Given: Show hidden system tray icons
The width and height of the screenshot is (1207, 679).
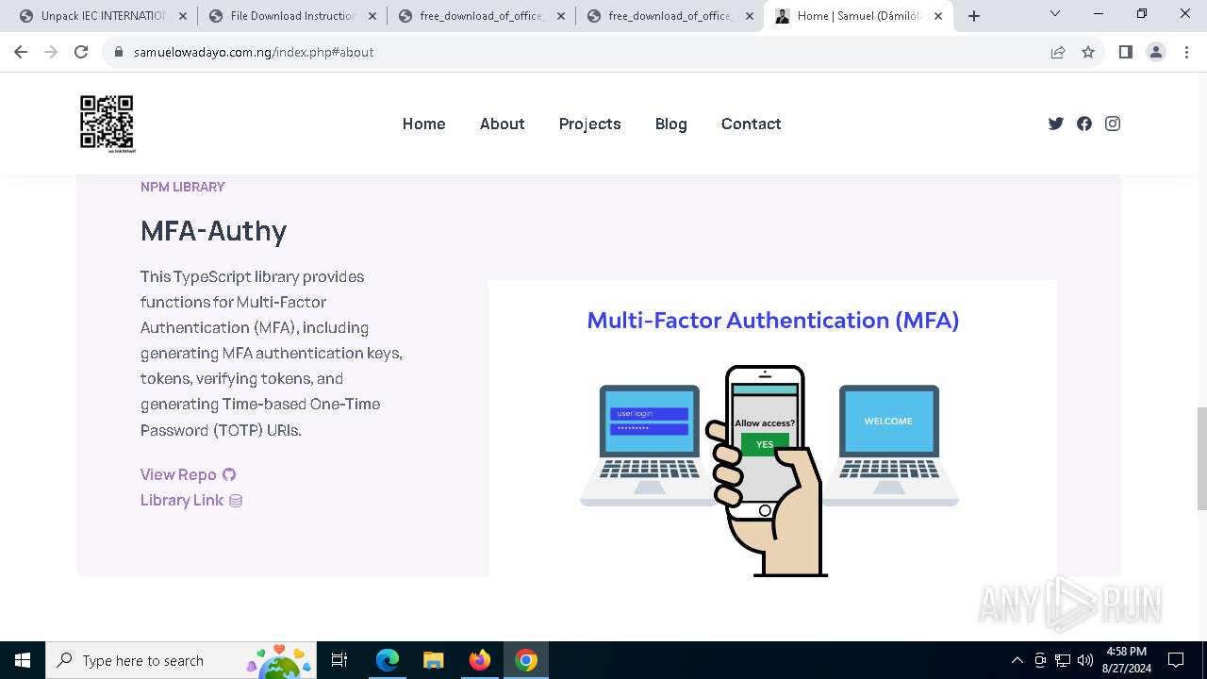Looking at the screenshot, I should (x=1017, y=660).
